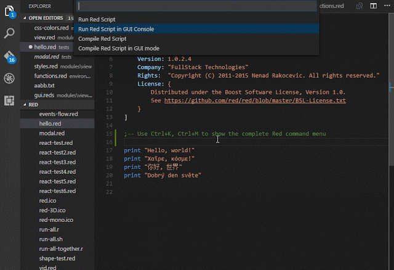
Task: Click the unsaved dot beside hello.red
Action: coord(31,47)
